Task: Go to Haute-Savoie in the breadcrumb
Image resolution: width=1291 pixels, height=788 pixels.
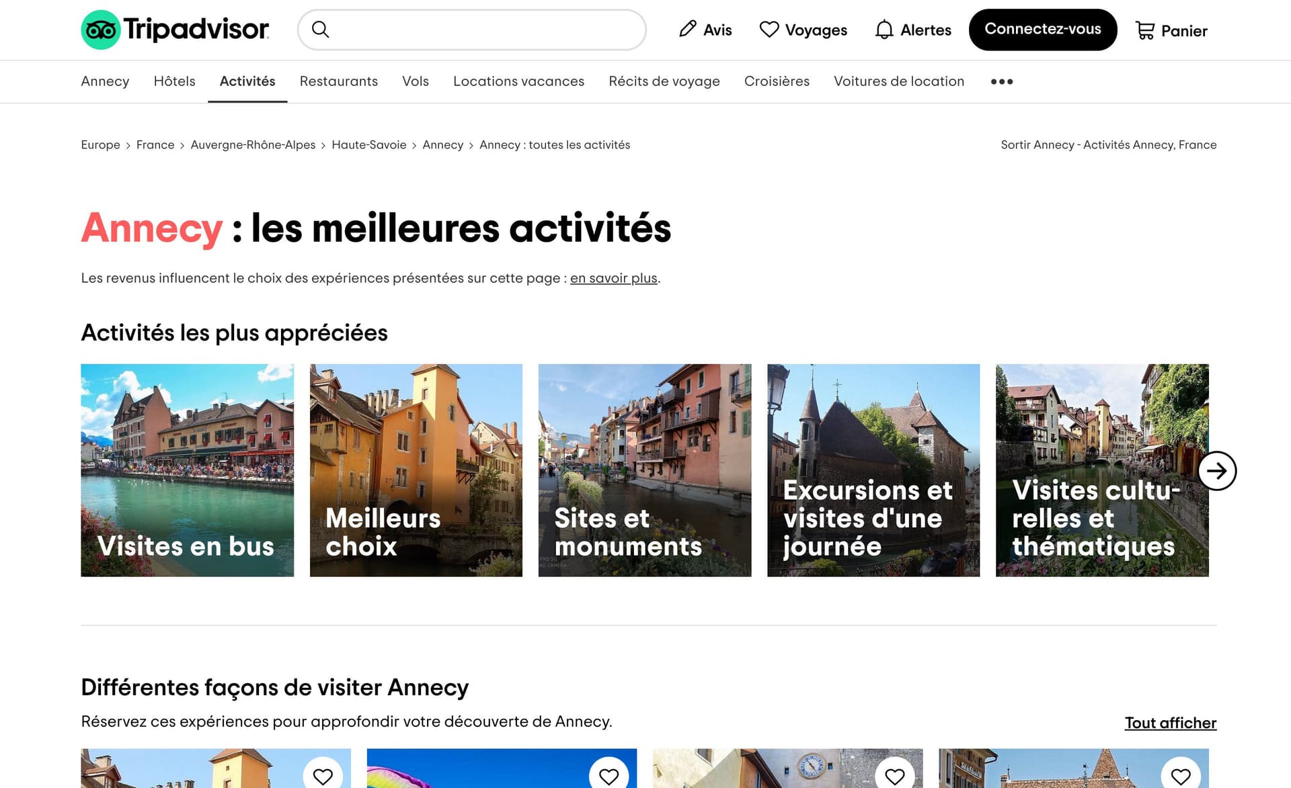Action: [368, 145]
